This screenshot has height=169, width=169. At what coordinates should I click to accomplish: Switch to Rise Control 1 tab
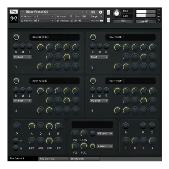[23, 158]
